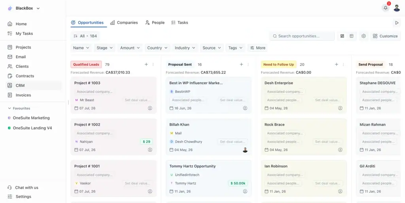Open the notifications bell
The width and height of the screenshot is (405, 203).
pyautogui.click(x=385, y=8)
